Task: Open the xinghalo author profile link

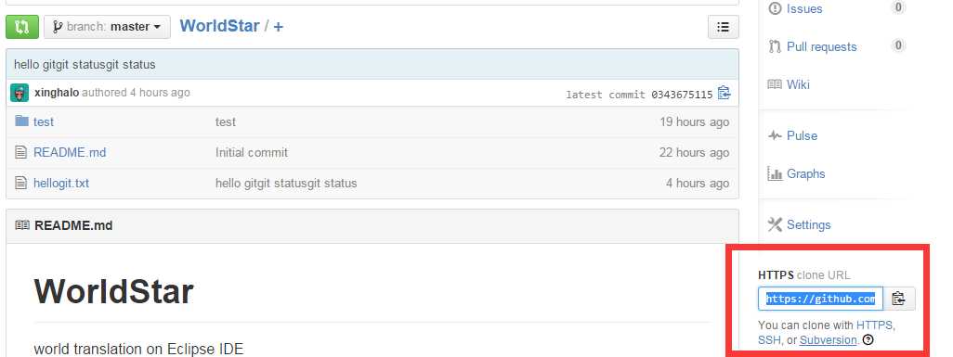Action: tap(57, 93)
